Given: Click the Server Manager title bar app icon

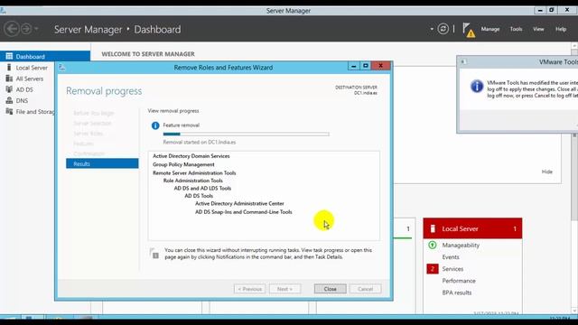Looking at the screenshot, I should pyautogui.click(x=3, y=11).
